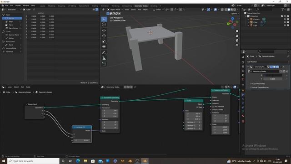The height and width of the screenshot is (164, 291).
Task: Toggle the camera view icon in viewport
Action: (x=237, y=41)
